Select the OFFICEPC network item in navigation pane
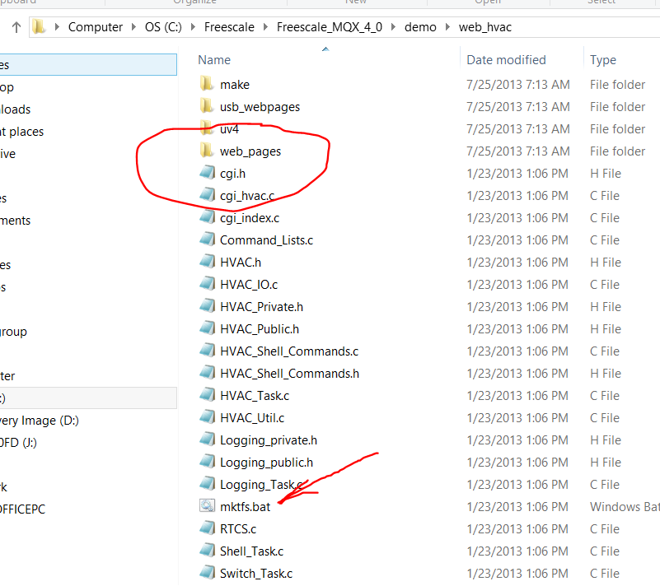 (23, 509)
